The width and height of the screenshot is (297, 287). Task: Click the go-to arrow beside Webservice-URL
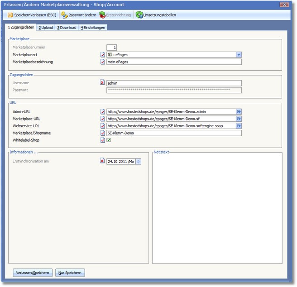[x=239, y=126]
